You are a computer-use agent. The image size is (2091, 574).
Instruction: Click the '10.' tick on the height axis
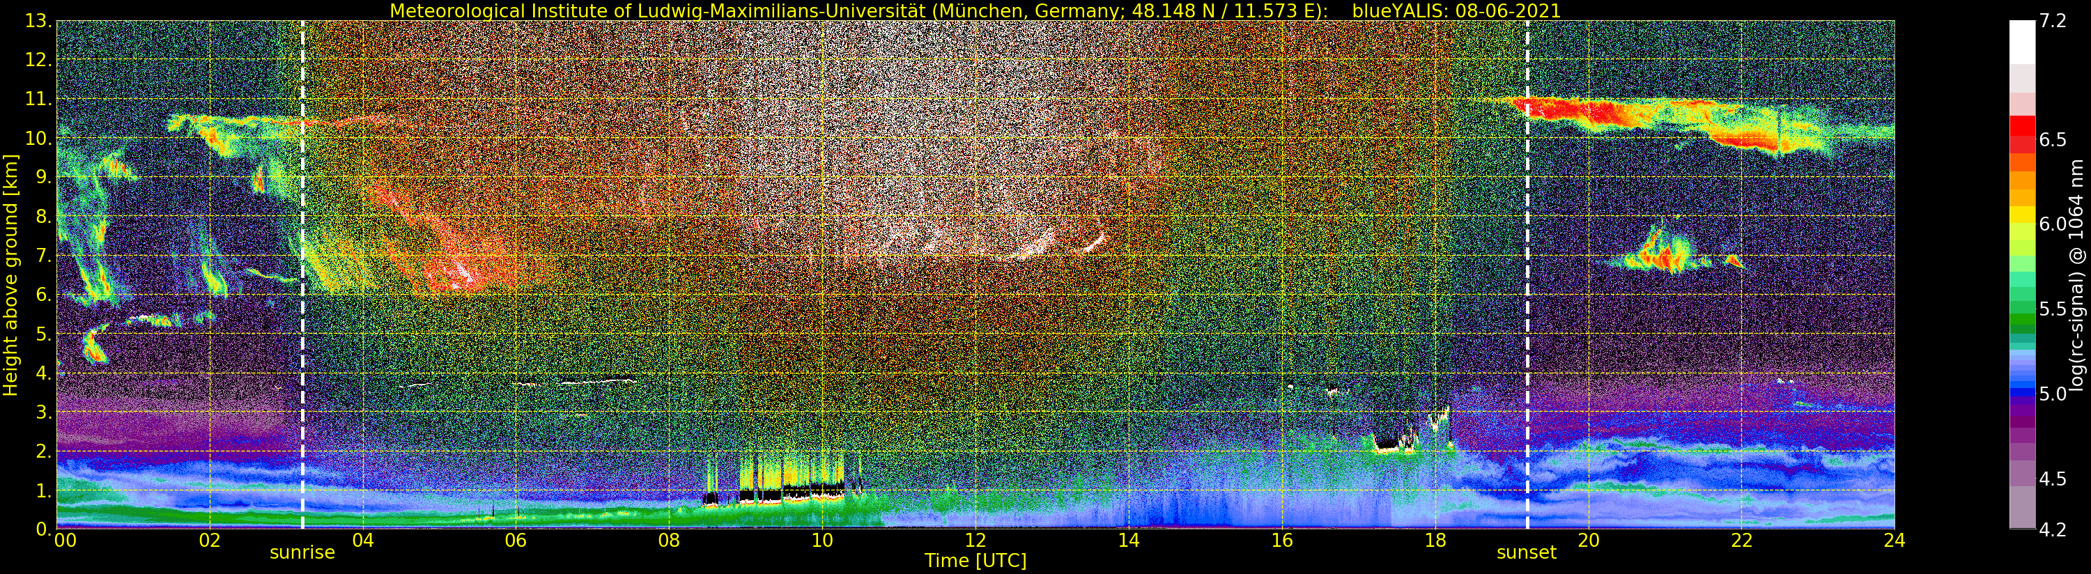(39, 138)
